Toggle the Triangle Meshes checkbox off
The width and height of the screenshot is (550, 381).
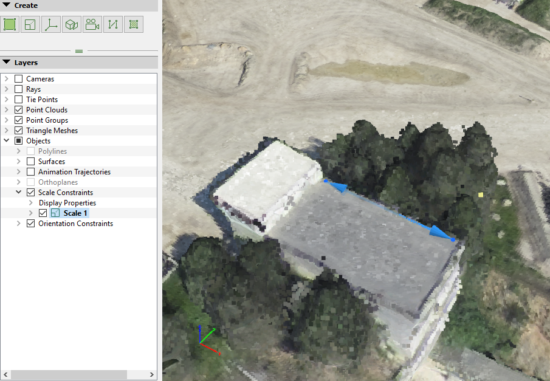coord(18,131)
